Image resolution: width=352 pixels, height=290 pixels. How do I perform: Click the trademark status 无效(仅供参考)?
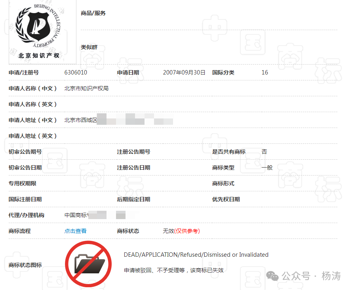181,231
